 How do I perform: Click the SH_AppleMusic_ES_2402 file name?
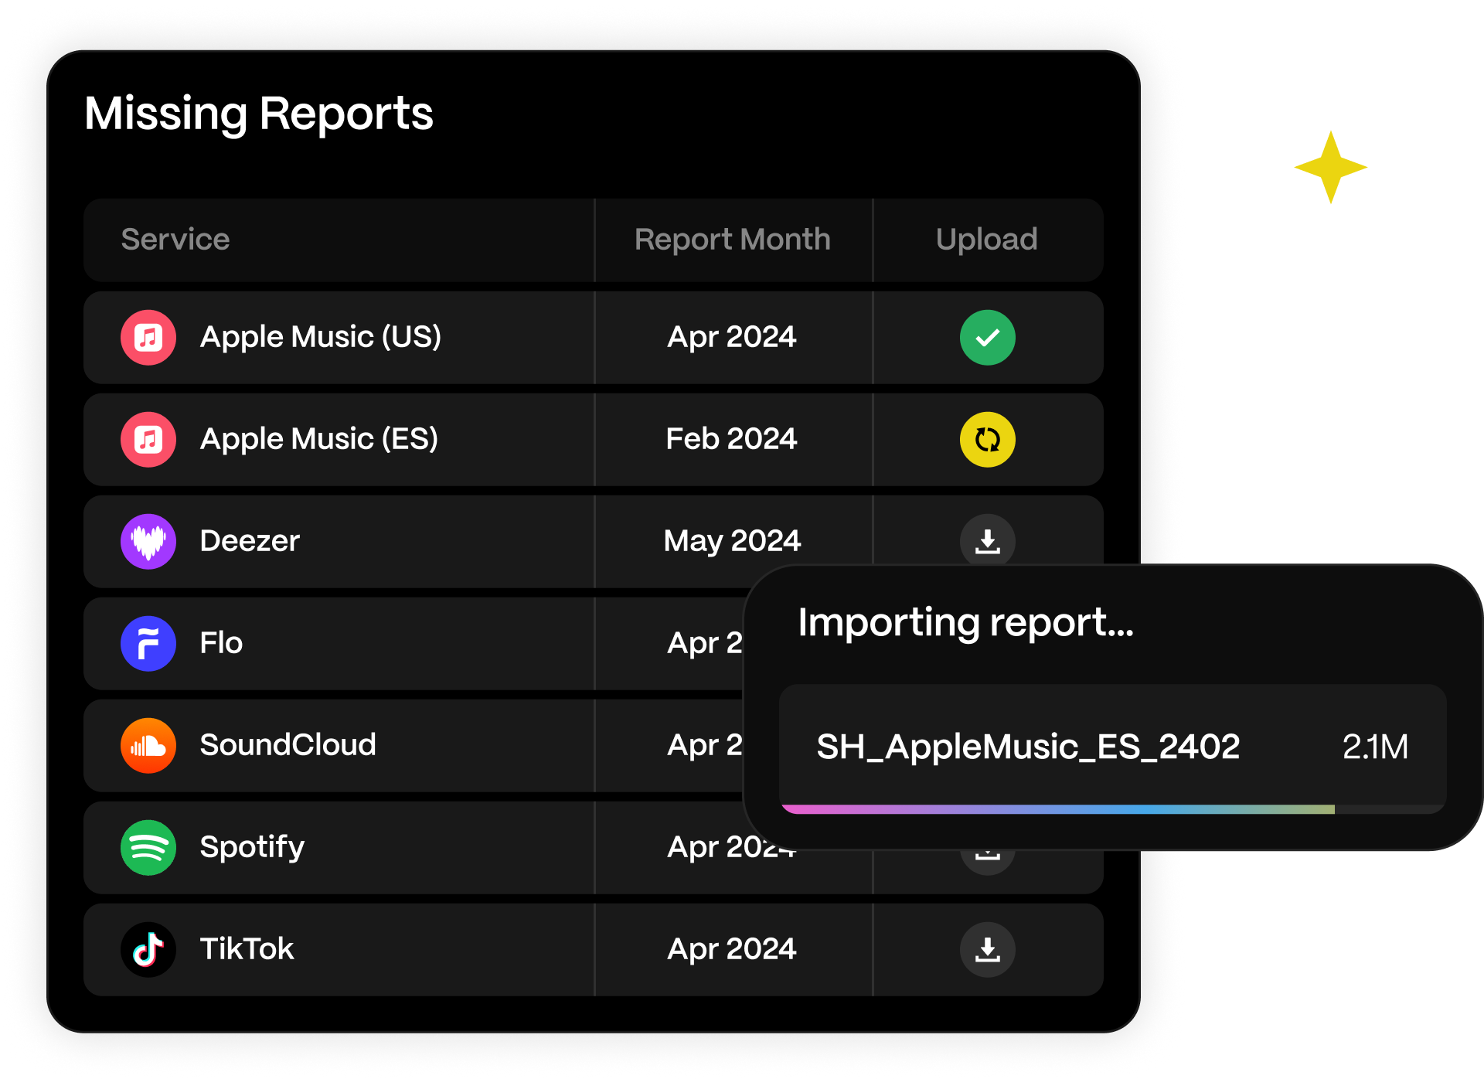pos(1029,747)
